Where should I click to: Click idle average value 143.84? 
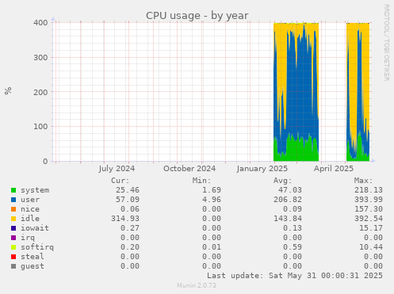point(288,219)
